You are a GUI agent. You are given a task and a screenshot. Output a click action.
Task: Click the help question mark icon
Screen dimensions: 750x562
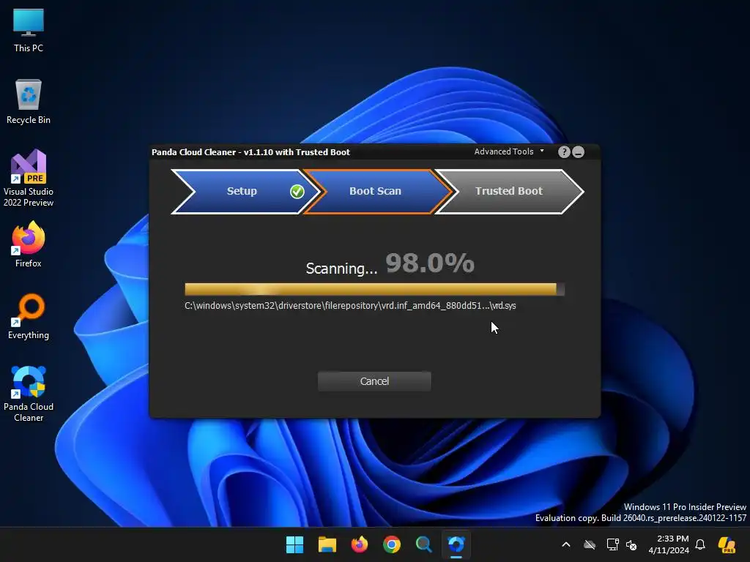click(x=564, y=152)
